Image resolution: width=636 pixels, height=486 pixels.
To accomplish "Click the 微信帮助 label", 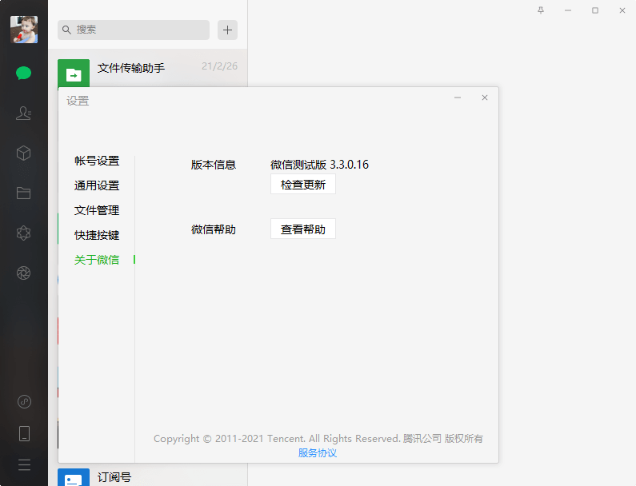I will click(214, 230).
